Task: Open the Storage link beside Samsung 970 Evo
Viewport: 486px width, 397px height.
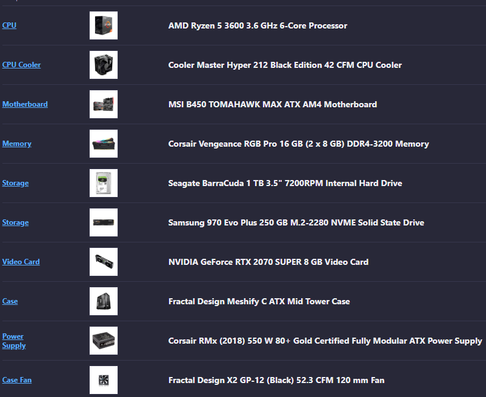Action: pos(16,222)
